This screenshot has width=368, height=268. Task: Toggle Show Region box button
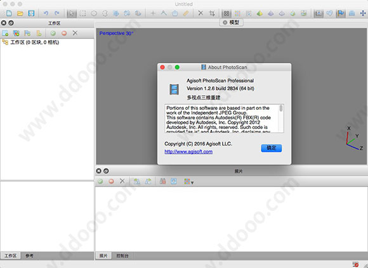coord(352,13)
